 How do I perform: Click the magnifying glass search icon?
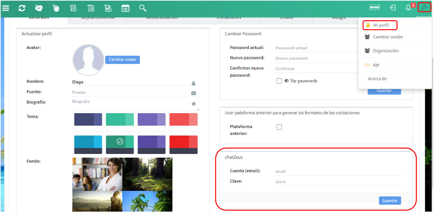coord(143,8)
